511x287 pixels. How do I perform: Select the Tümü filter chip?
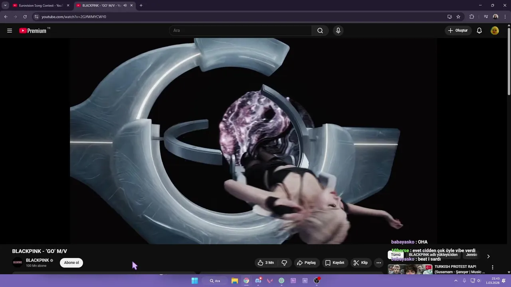396,255
